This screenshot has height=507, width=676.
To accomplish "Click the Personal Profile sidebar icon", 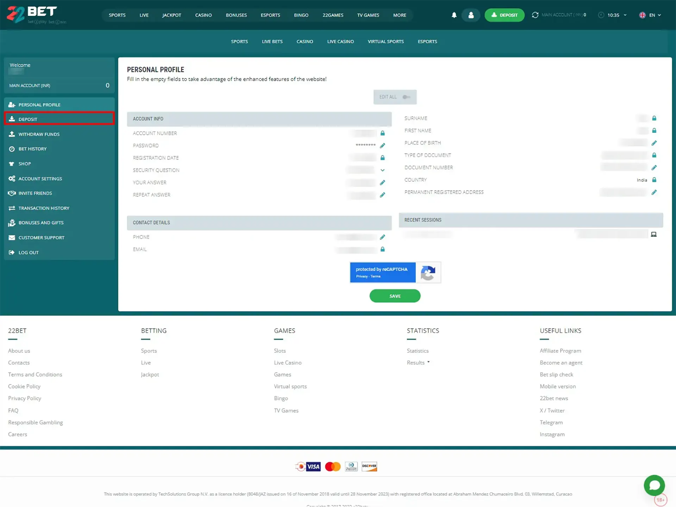I will (x=12, y=104).
